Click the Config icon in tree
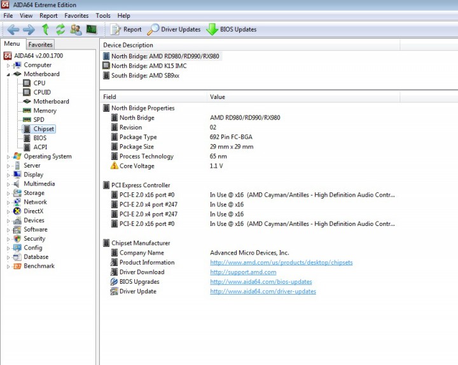 (17, 248)
